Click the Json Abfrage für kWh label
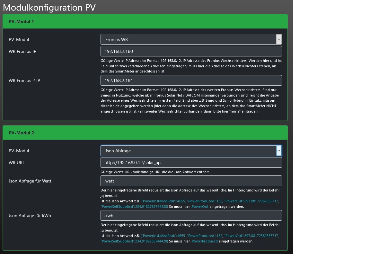Image resolution: width=370 pixels, height=254 pixels. coord(30,216)
